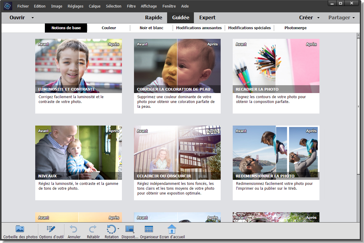Screen dimensions: 364x243
Task: Open the Calque menu
Action: [x=95, y=6]
